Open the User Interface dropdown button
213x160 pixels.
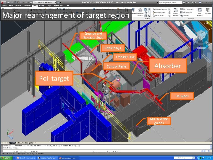point(200,12)
